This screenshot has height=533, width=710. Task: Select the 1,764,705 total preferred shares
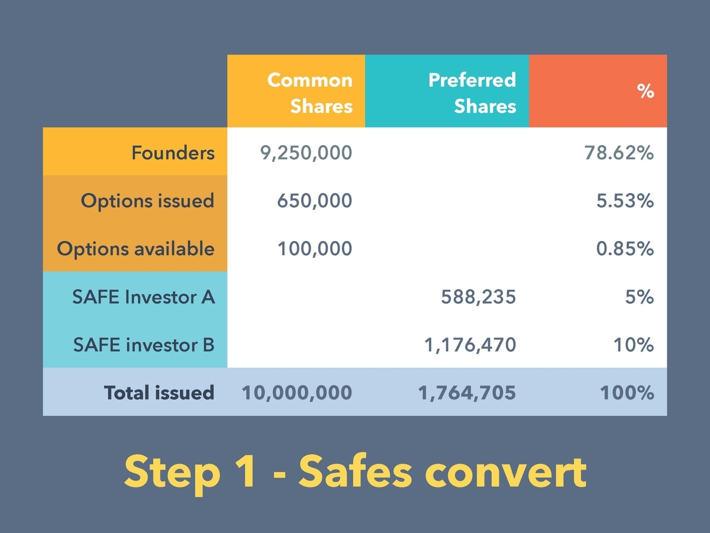tap(467, 393)
